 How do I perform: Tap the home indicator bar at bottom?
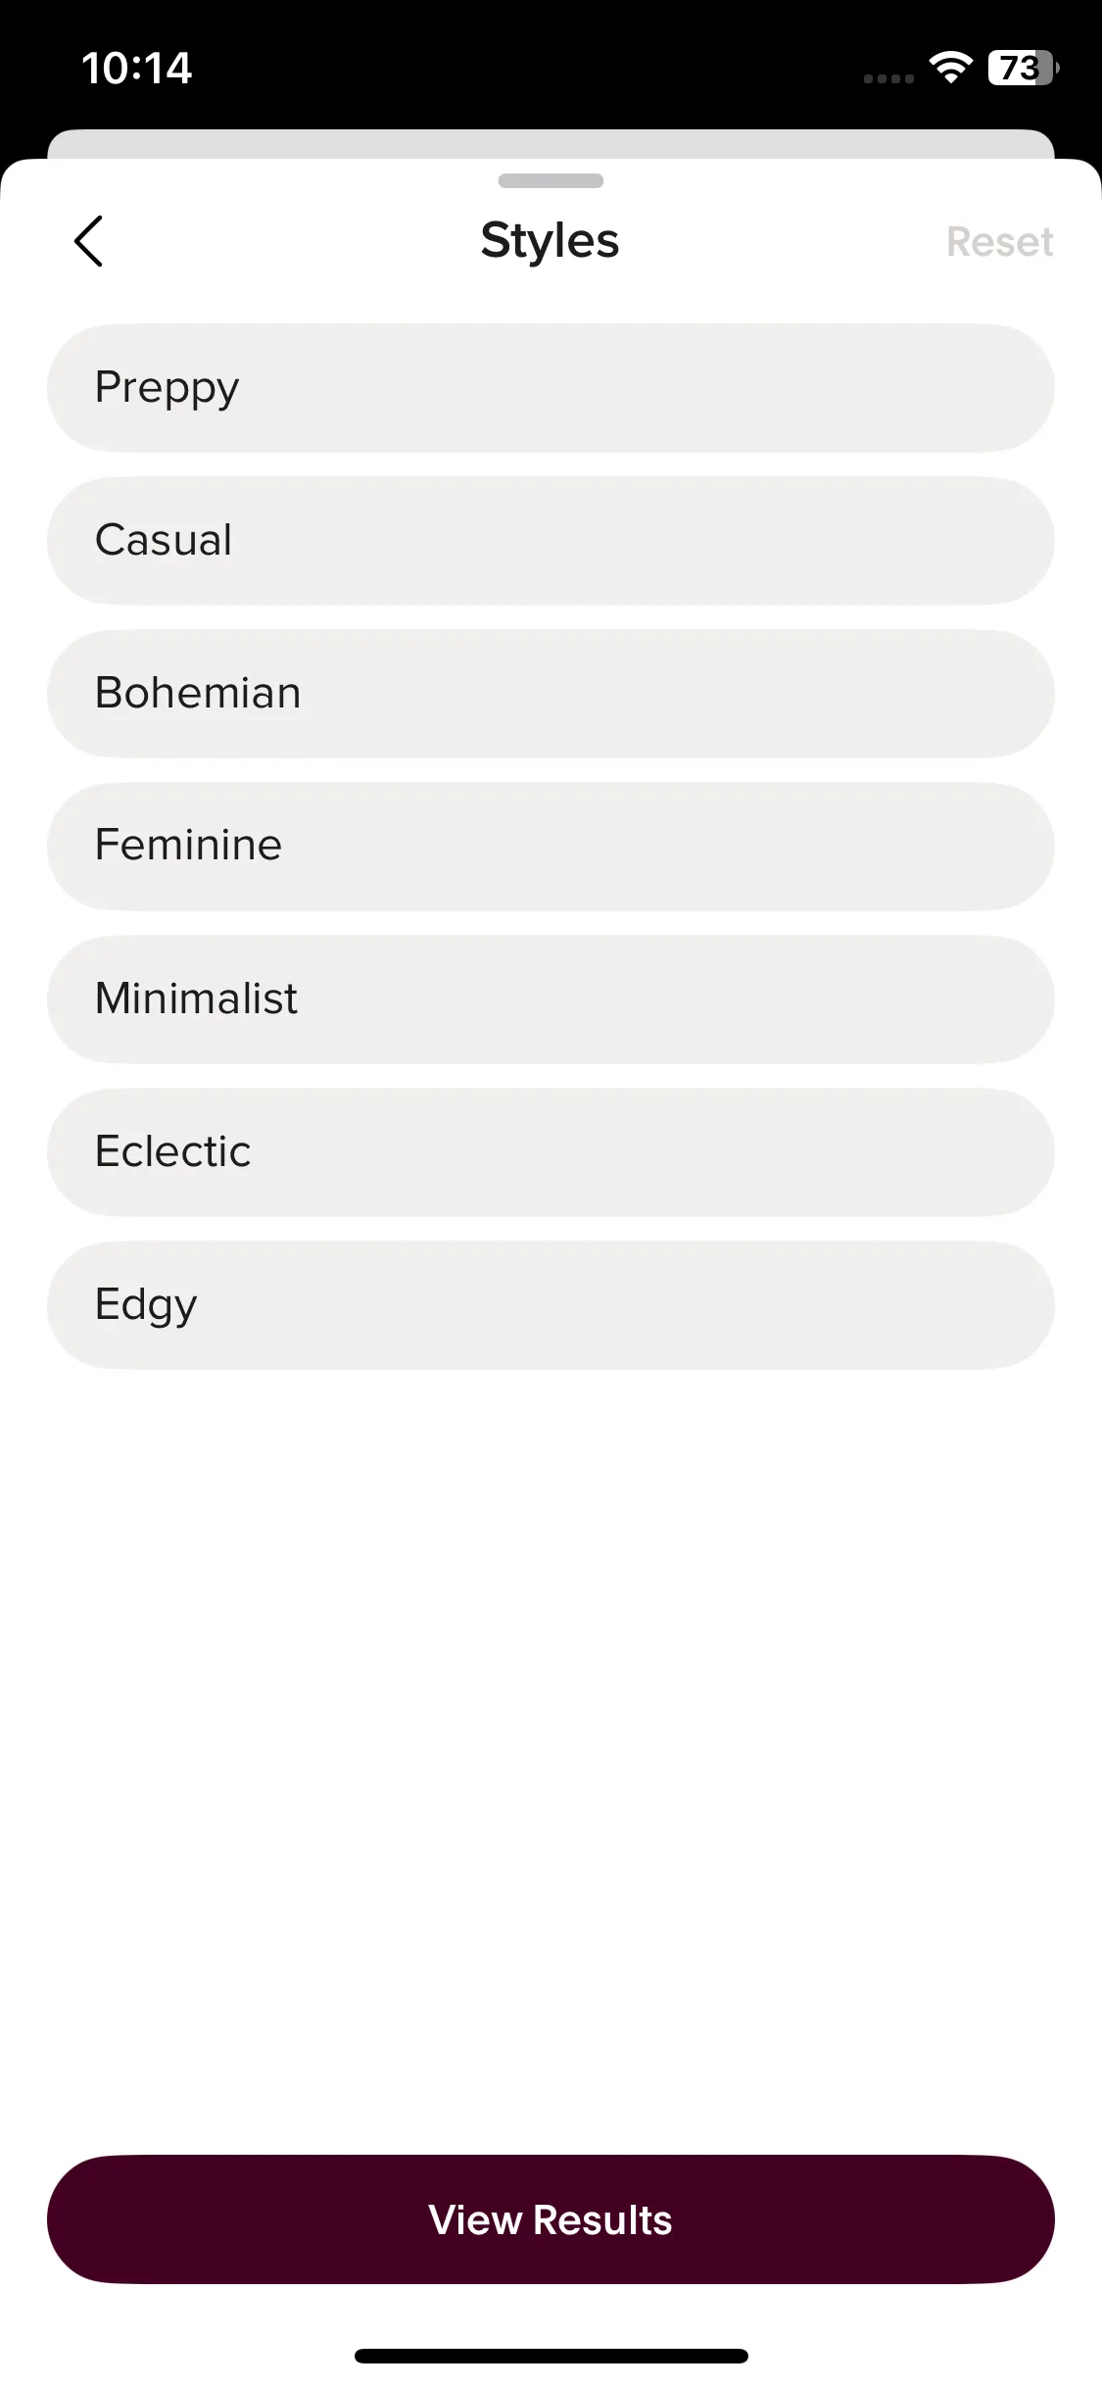pyautogui.click(x=551, y=2356)
